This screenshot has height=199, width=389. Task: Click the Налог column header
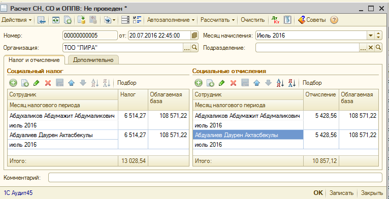click(x=133, y=99)
